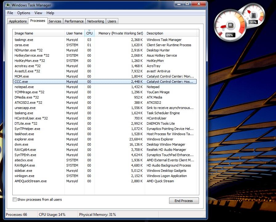Click the CPU meter gadget showing 09%

229,26
